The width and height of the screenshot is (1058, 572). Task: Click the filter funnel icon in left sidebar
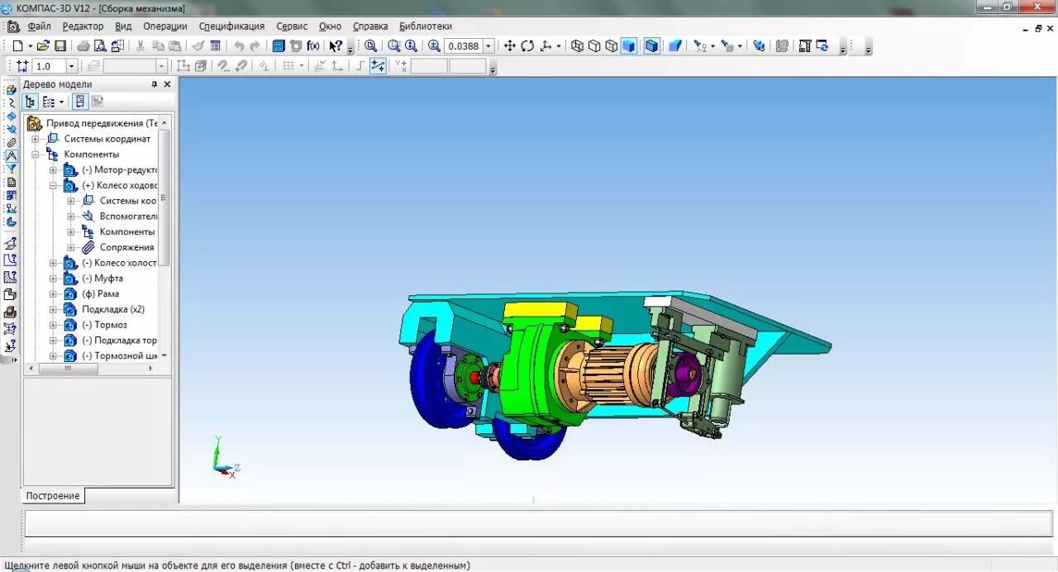click(11, 169)
